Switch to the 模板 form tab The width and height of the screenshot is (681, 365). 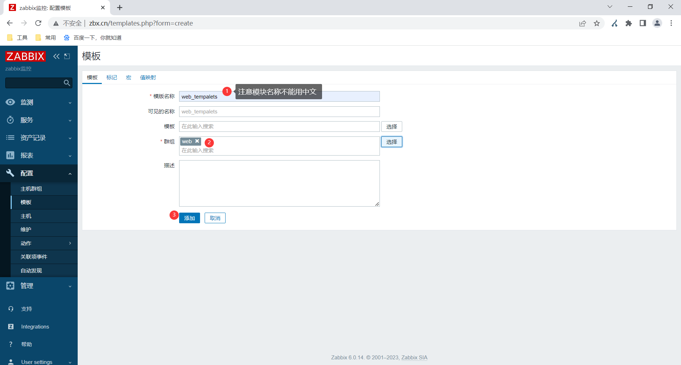pyautogui.click(x=92, y=78)
